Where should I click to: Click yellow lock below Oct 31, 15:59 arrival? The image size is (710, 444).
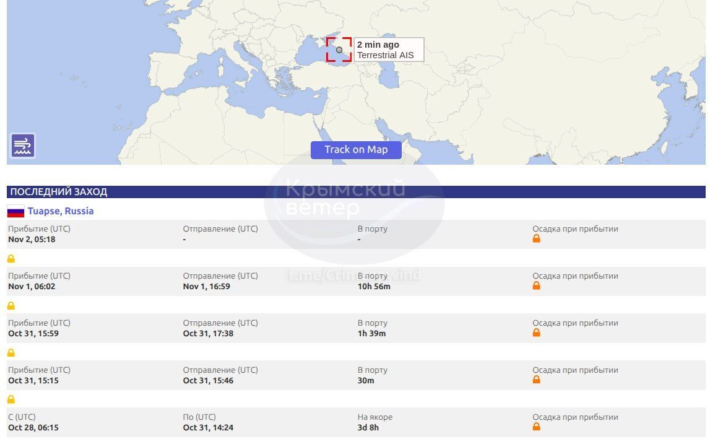coord(11,353)
